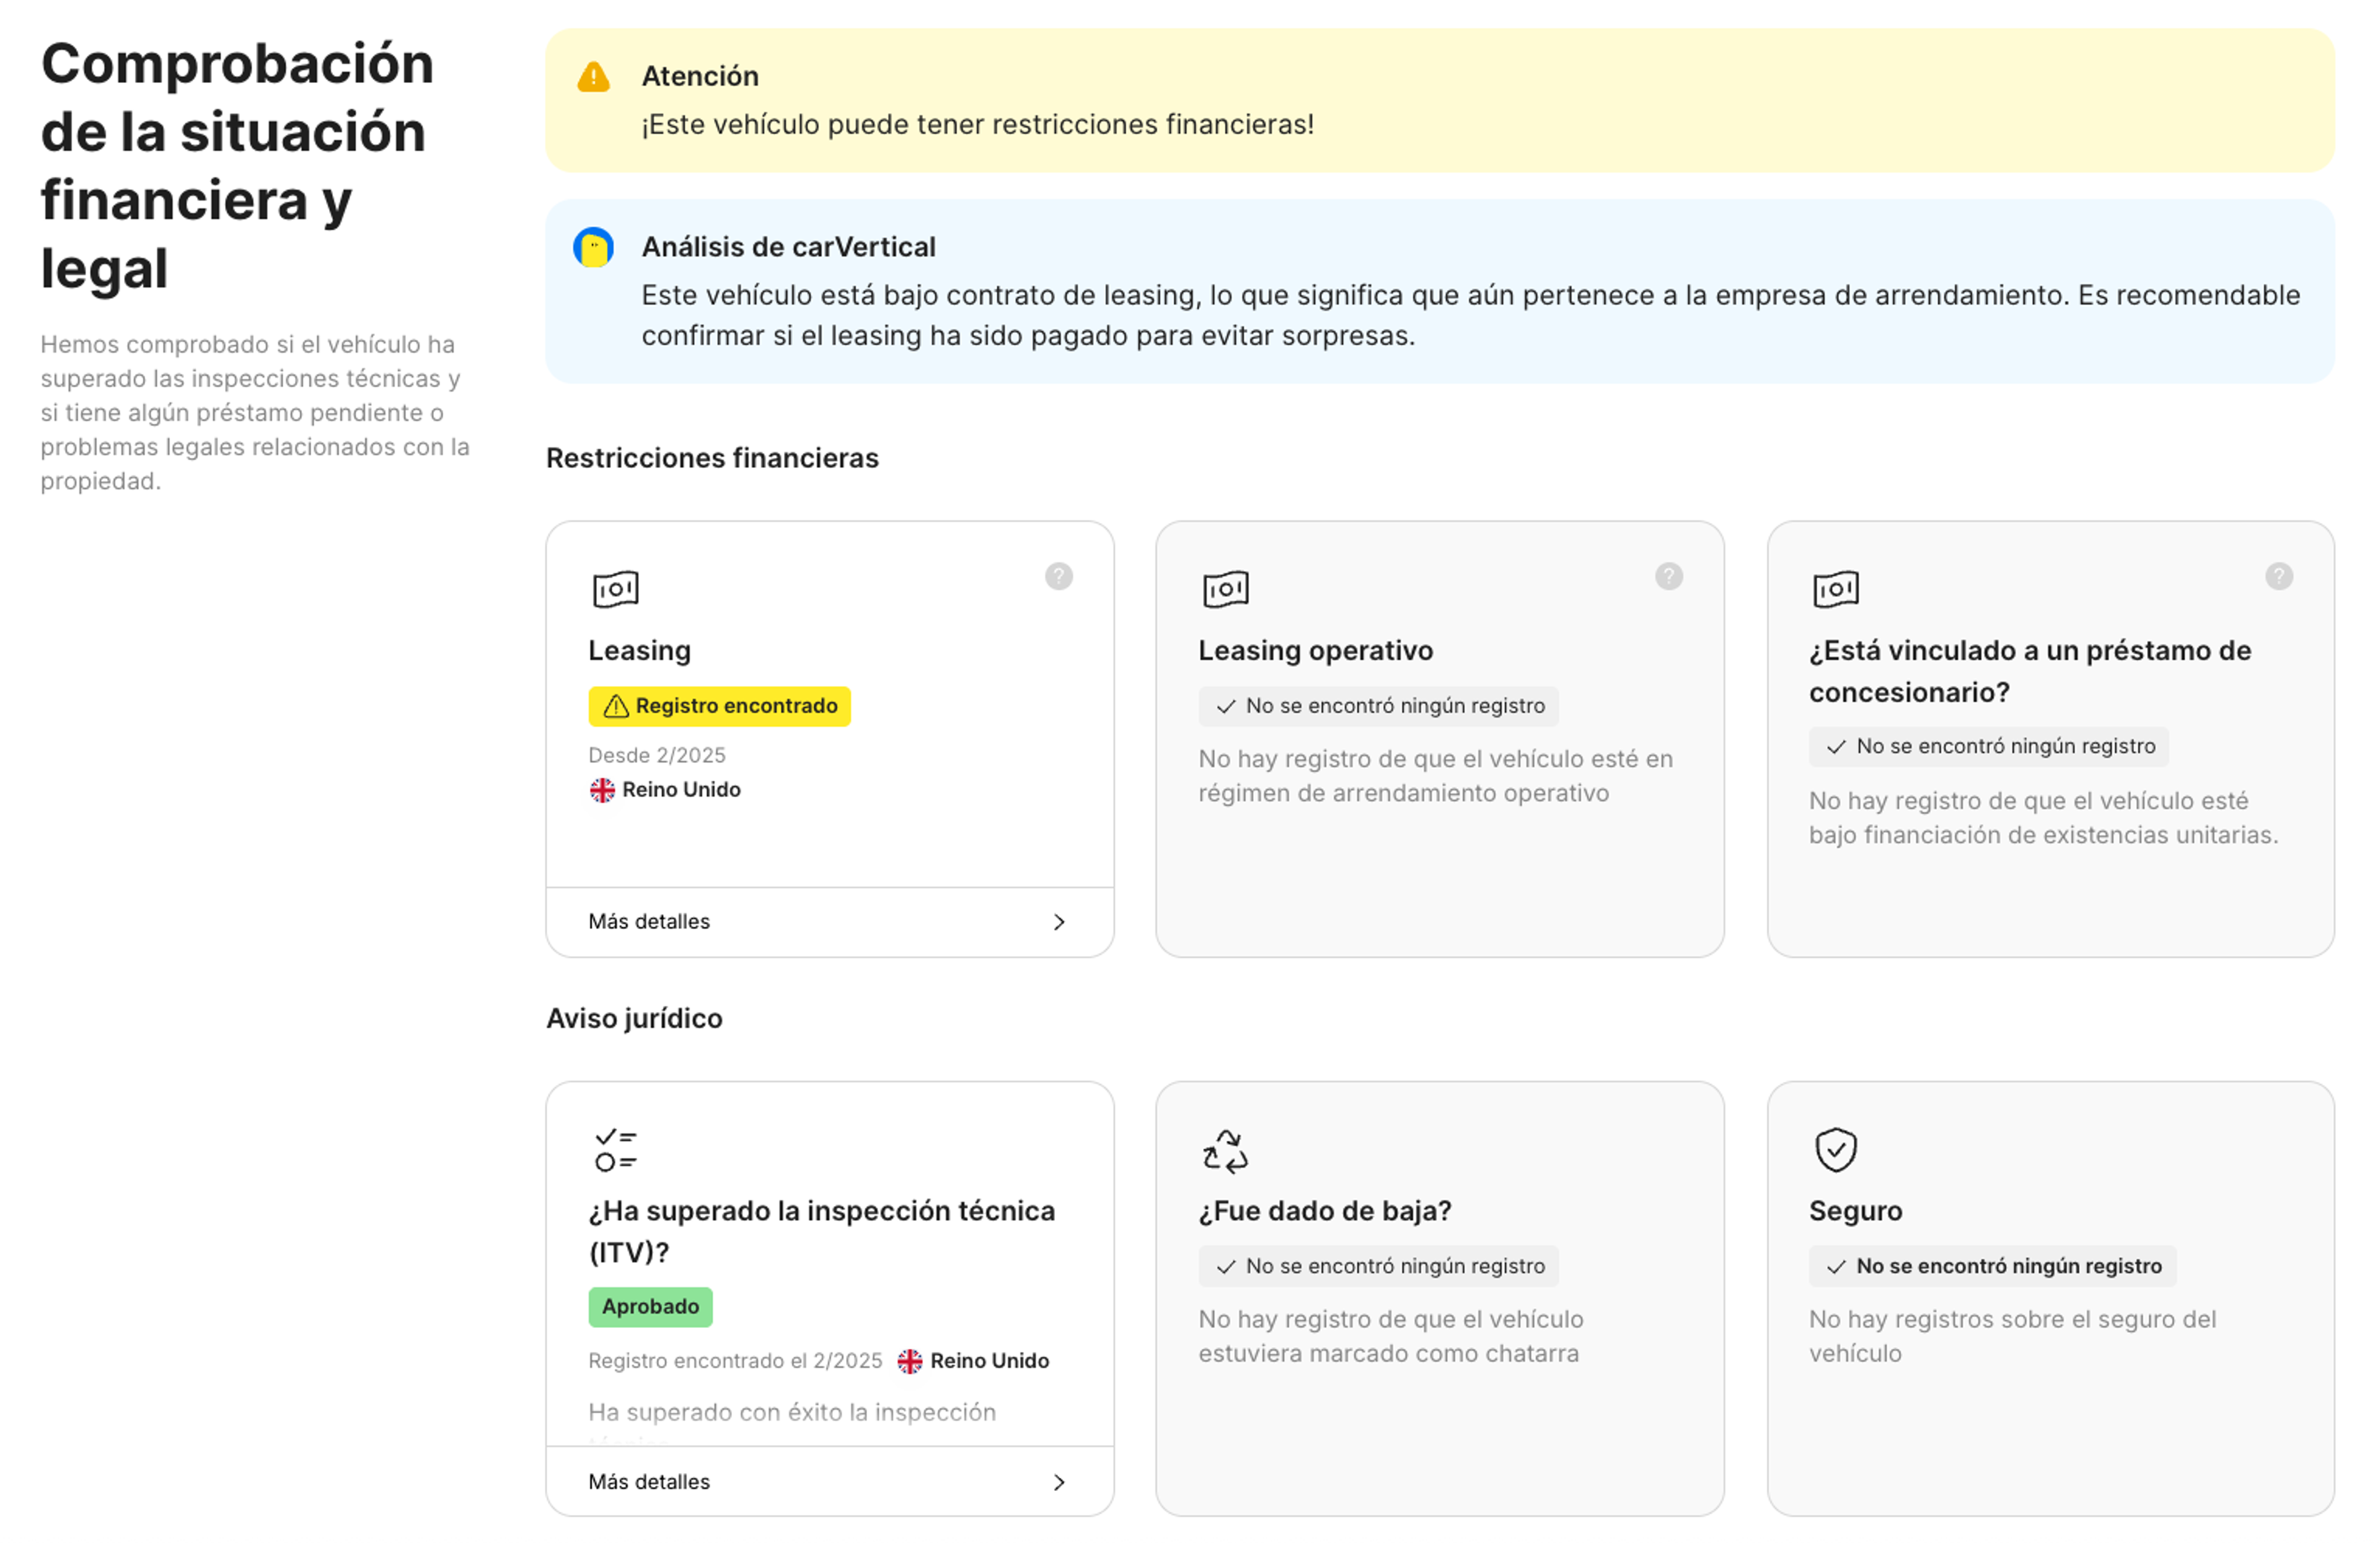Click Ha superado con éxito la inspección text
Image resolution: width=2380 pixels, height=1543 pixels.
[792, 1413]
